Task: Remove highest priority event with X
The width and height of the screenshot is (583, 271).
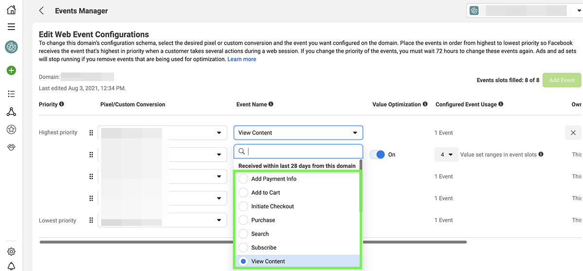Action: click(x=573, y=133)
